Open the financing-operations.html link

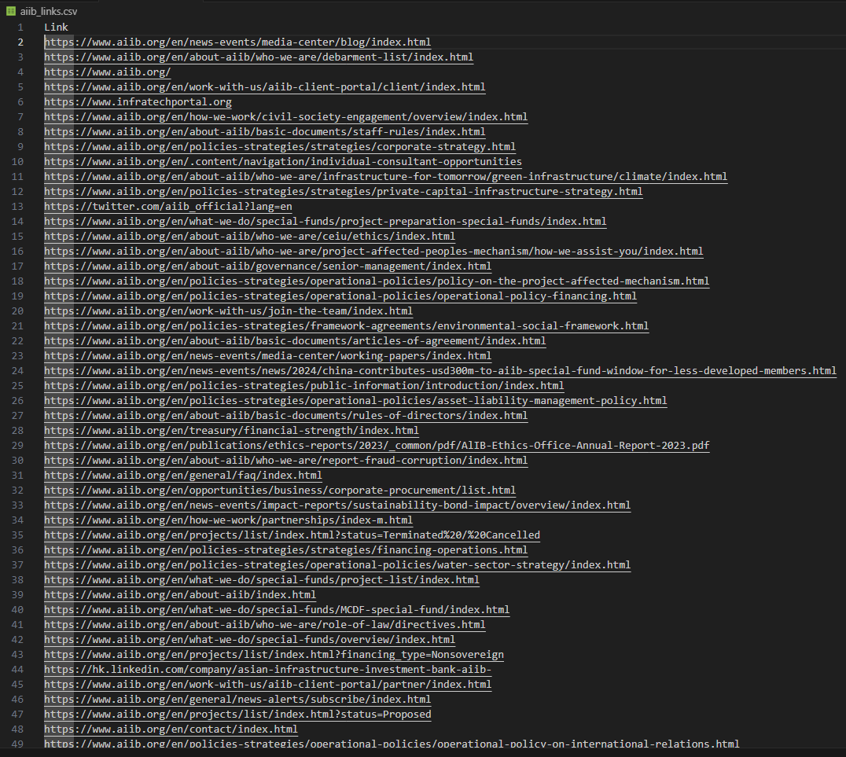click(x=286, y=550)
